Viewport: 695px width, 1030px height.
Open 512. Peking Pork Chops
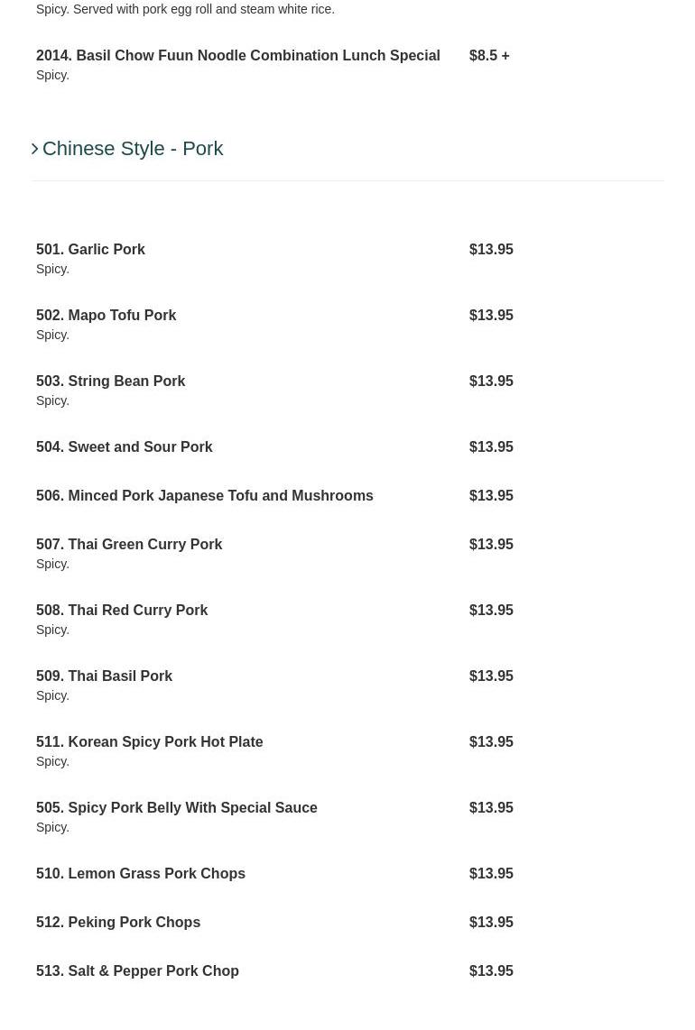pos(118,923)
